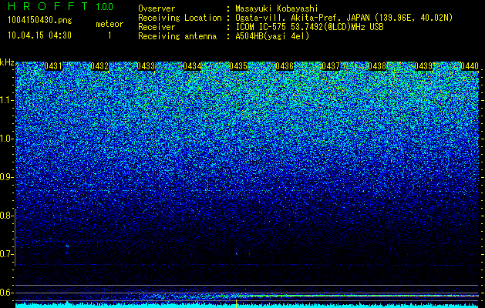485x308 pixels.
Task: Click the yellow marker in the bottom cyan strip
Action: pos(236,303)
